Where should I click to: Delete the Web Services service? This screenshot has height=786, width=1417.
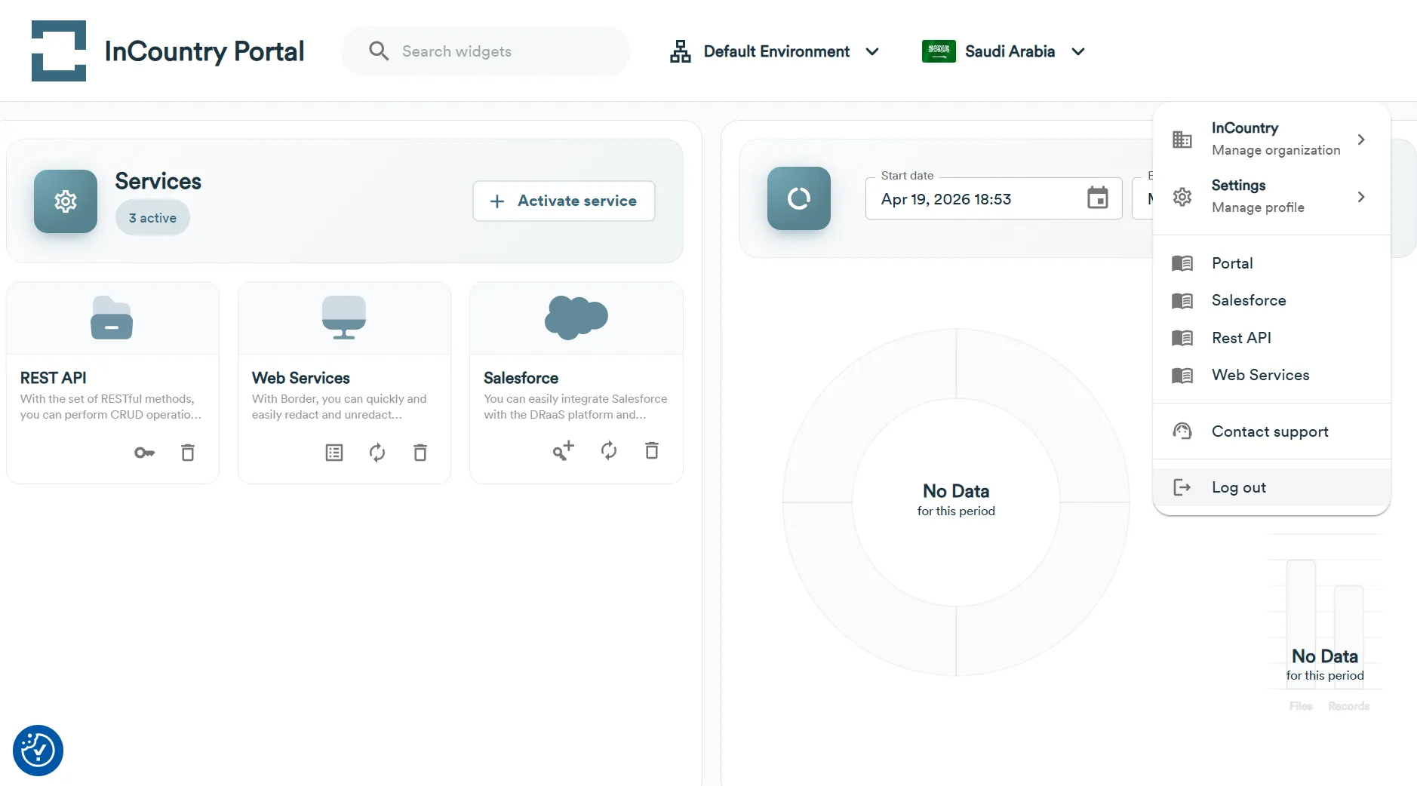(x=420, y=453)
